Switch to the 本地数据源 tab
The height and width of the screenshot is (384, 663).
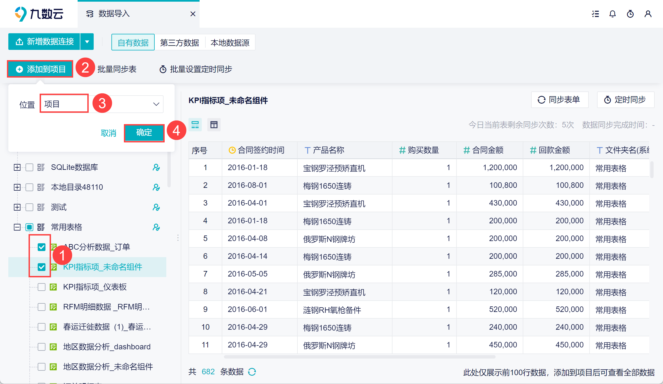[x=230, y=43]
